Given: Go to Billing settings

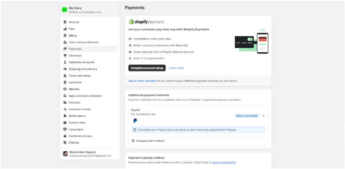Looking at the screenshot, I should coord(90,36).
